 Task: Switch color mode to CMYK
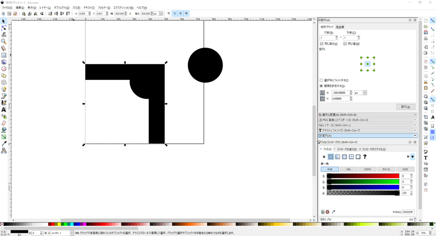pos(367,169)
